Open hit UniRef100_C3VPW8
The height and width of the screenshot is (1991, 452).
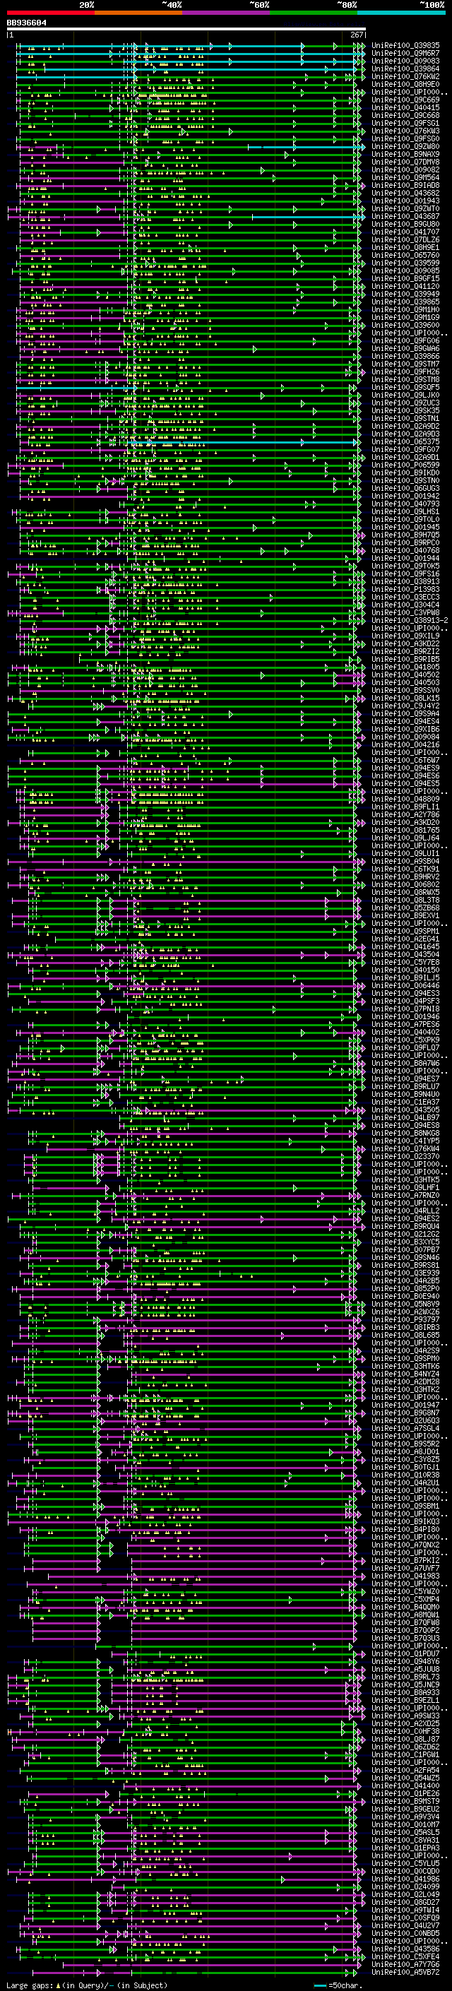point(405,613)
